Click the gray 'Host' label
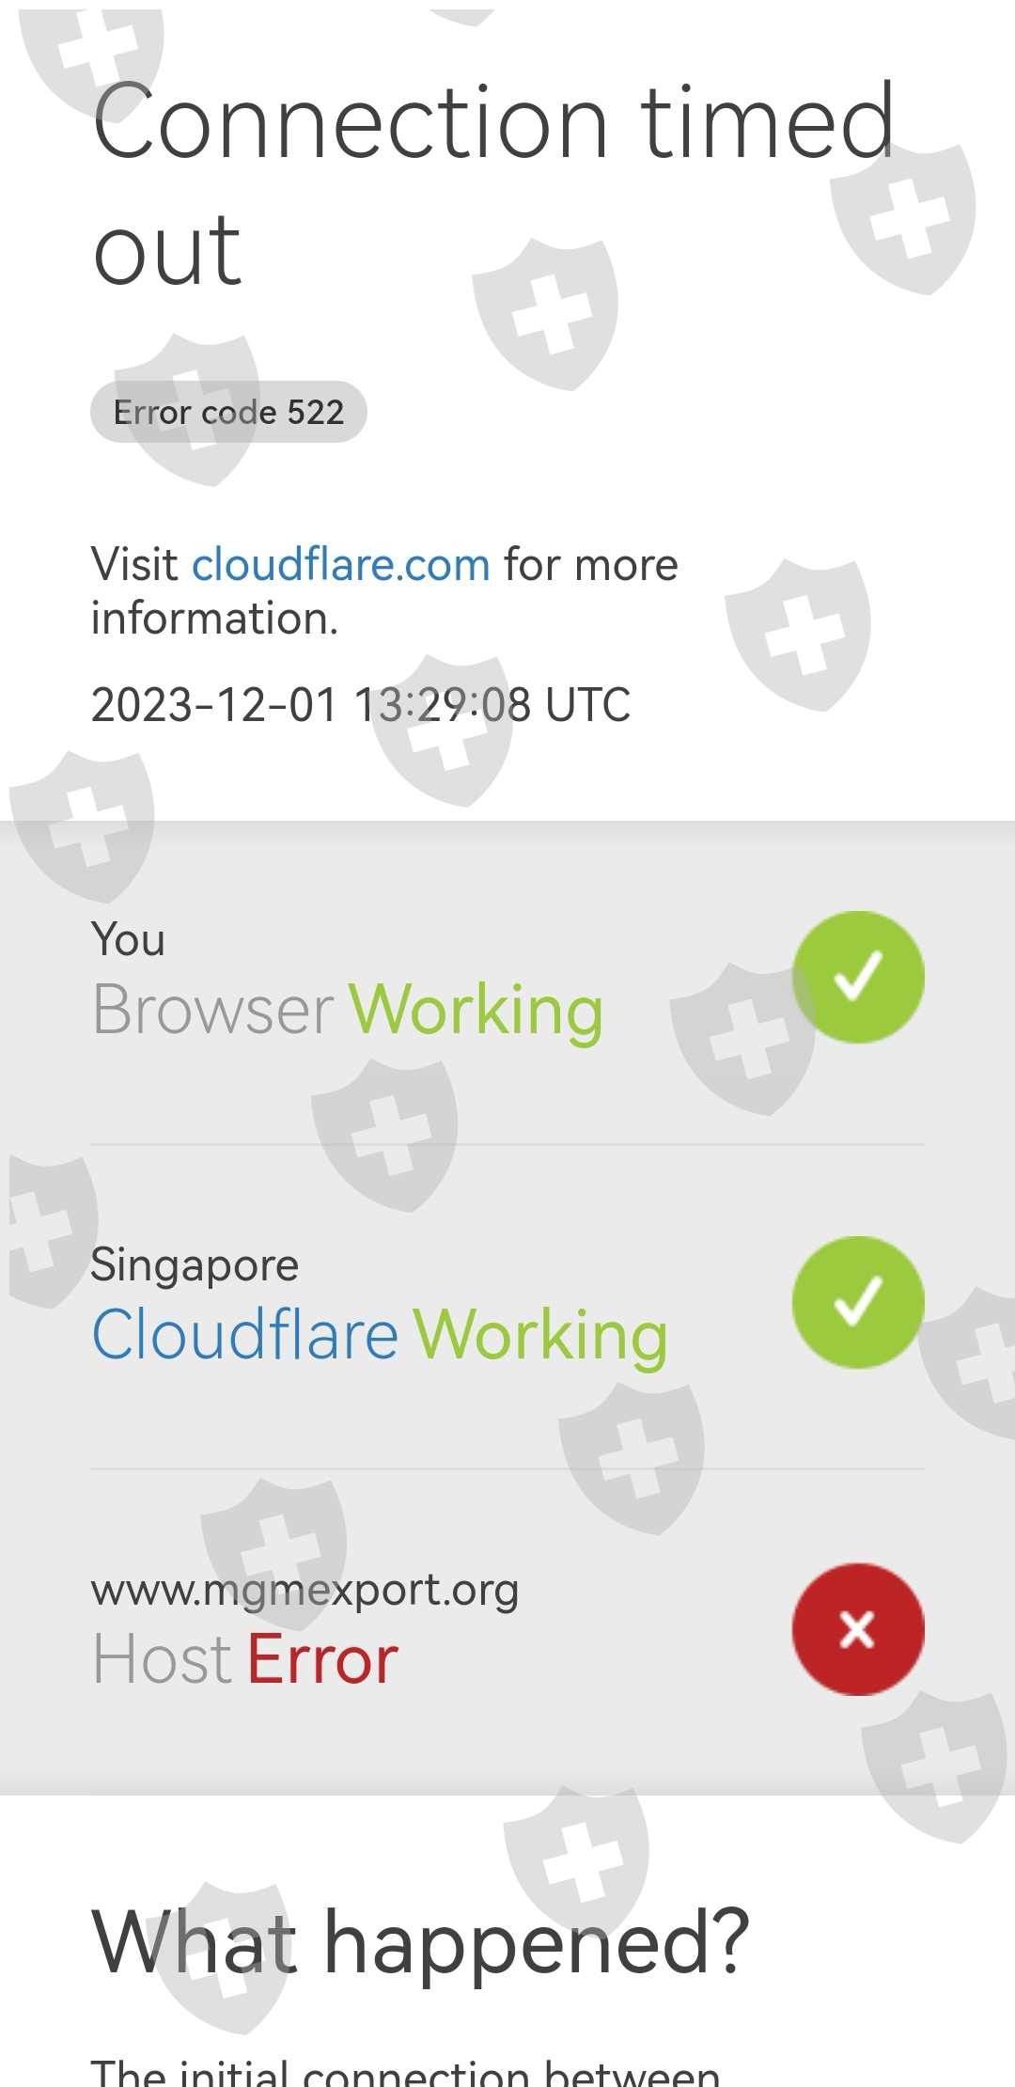The width and height of the screenshot is (1015, 2087). coord(163,1660)
